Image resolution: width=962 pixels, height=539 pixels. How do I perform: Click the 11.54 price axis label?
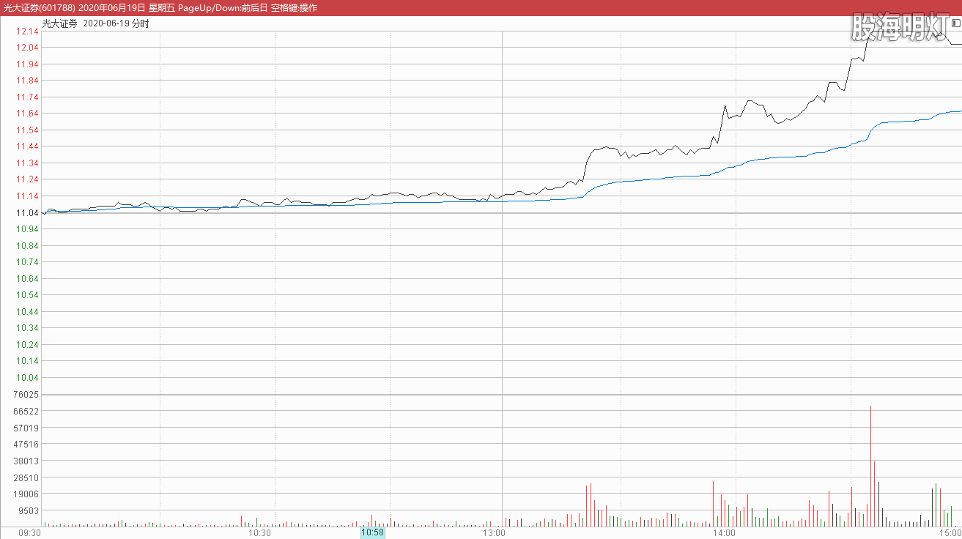tap(27, 130)
